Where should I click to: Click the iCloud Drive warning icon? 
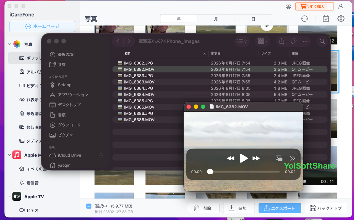pos(101,155)
